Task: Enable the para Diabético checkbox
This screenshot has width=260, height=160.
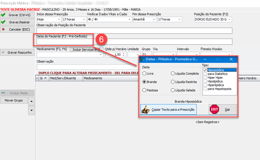Action: [205, 74]
